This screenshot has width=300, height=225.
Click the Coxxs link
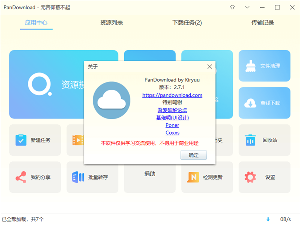point(172,133)
